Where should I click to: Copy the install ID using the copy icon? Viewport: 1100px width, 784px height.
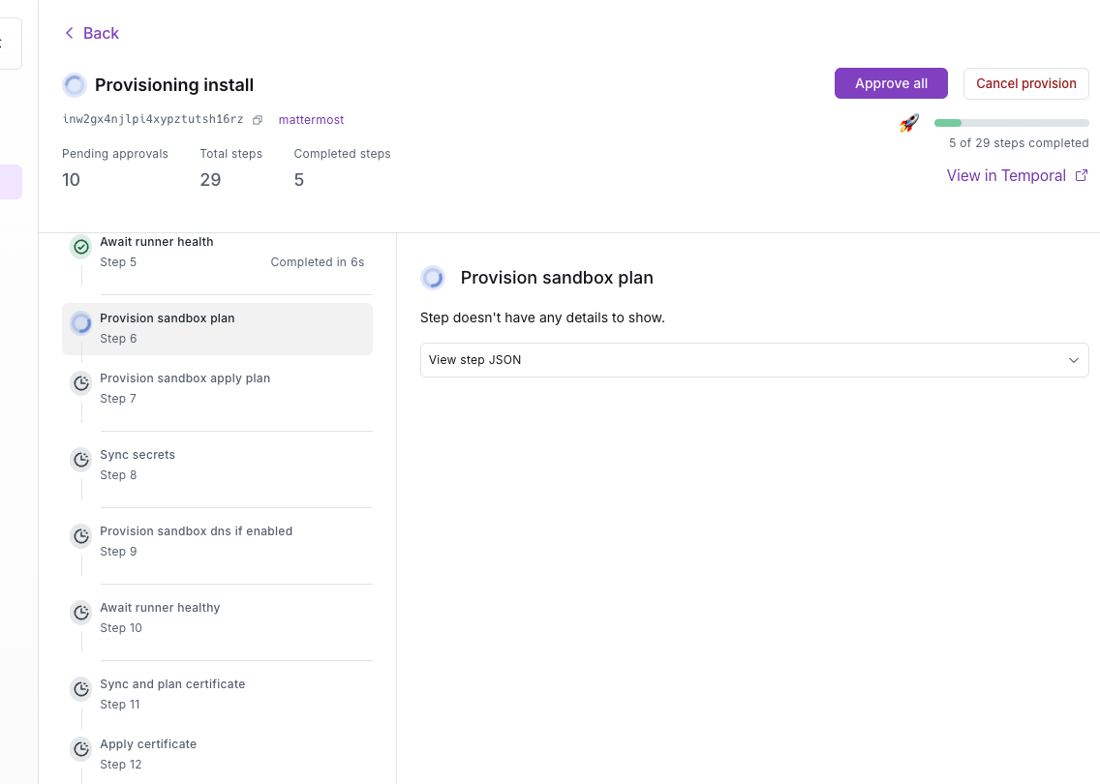(x=256, y=119)
